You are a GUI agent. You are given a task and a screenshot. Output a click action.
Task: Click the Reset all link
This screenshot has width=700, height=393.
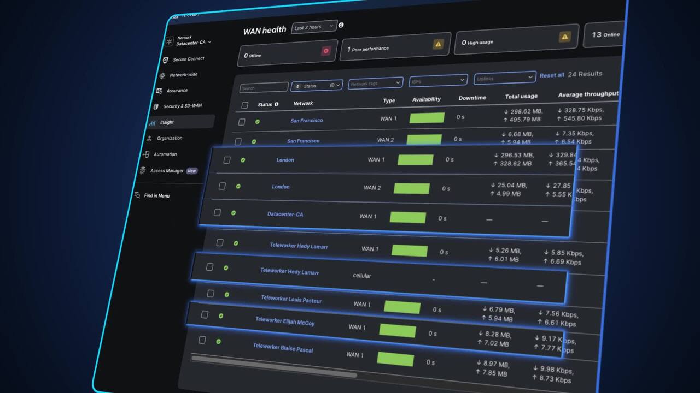point(552,75)
